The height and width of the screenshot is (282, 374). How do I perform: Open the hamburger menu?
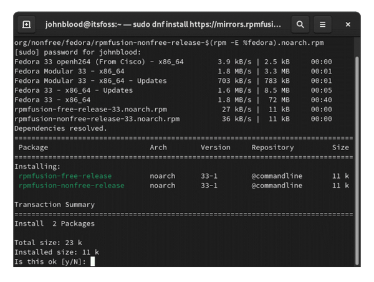322,24
